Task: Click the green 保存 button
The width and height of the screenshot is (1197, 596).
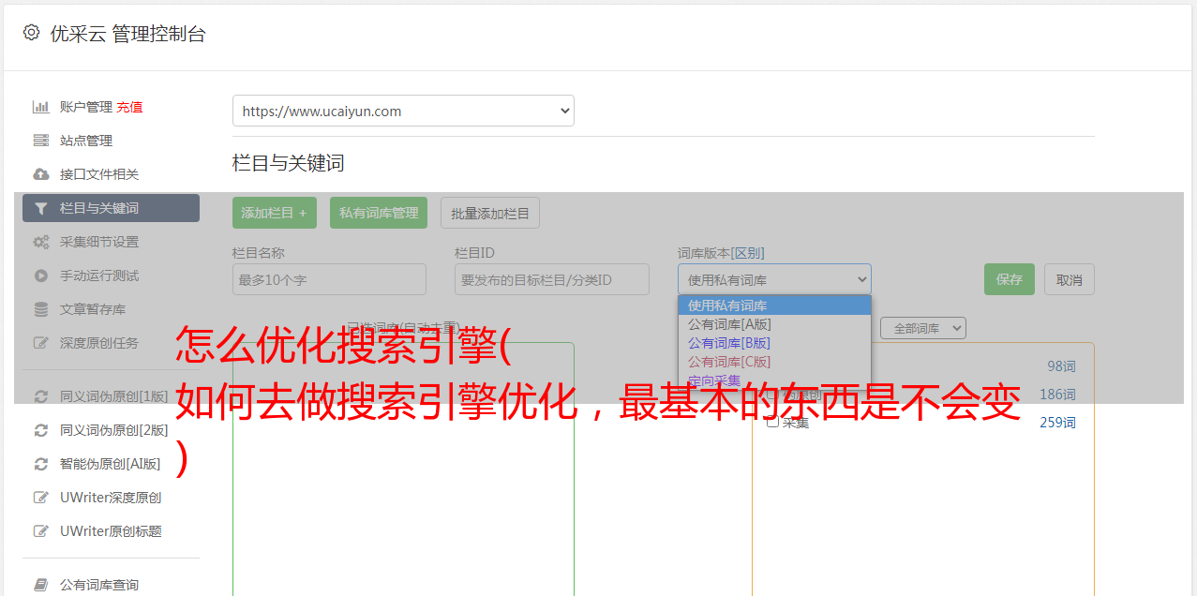Action: click(1010, 279)
